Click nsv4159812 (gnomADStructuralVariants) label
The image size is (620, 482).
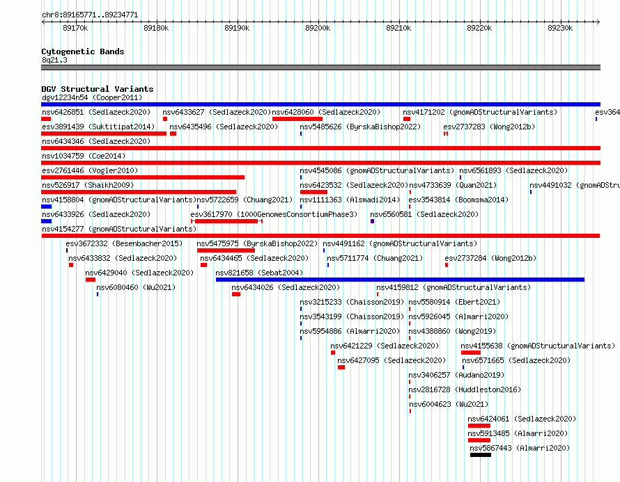tap(454, 287)
